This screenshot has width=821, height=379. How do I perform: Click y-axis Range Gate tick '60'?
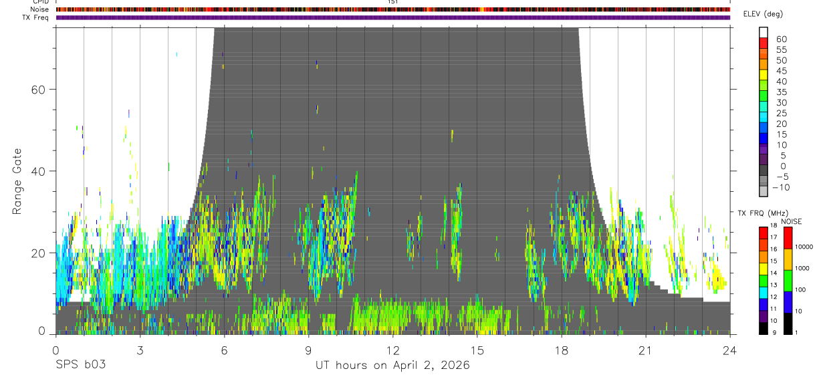point(38,89)
